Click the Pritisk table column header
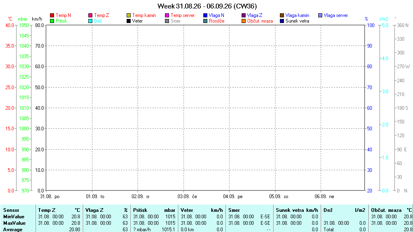The image size is (413, 232). click(x=140, y=210)
